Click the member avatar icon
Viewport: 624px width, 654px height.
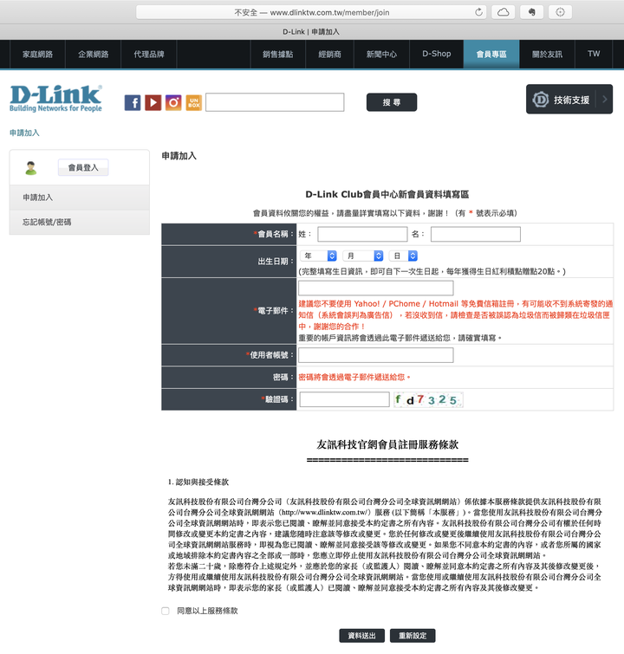(31, 168)
